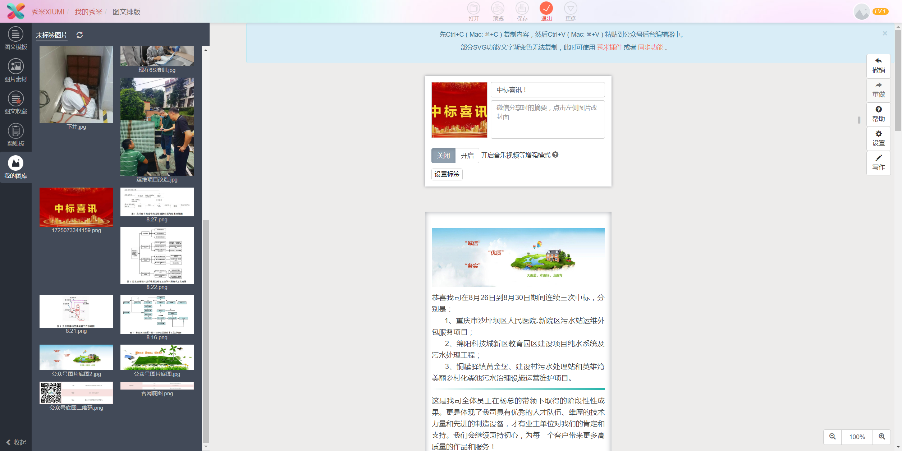Toggle the 图文收藏 favorites panel
902x451 pixels.
click(x=15, y=102)
